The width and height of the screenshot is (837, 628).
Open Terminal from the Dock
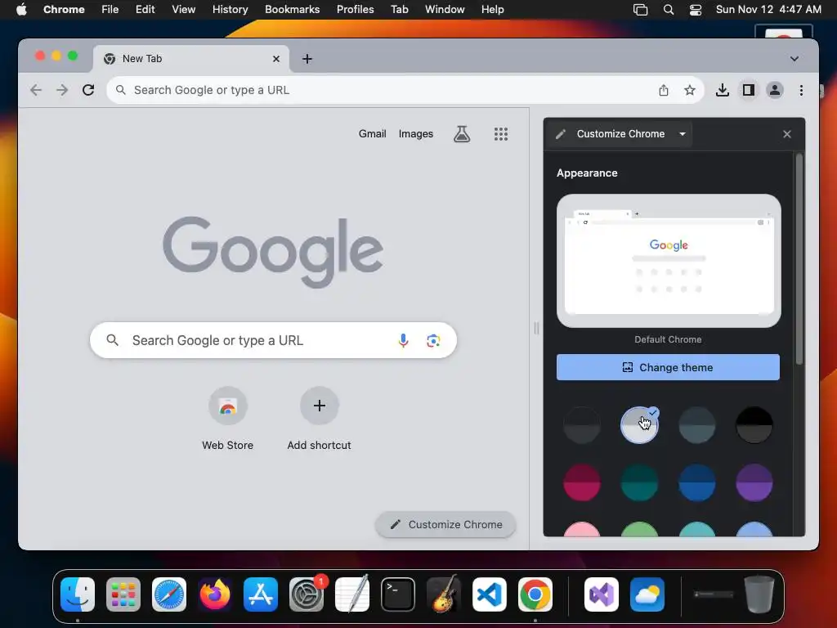[x=398, y=594]
